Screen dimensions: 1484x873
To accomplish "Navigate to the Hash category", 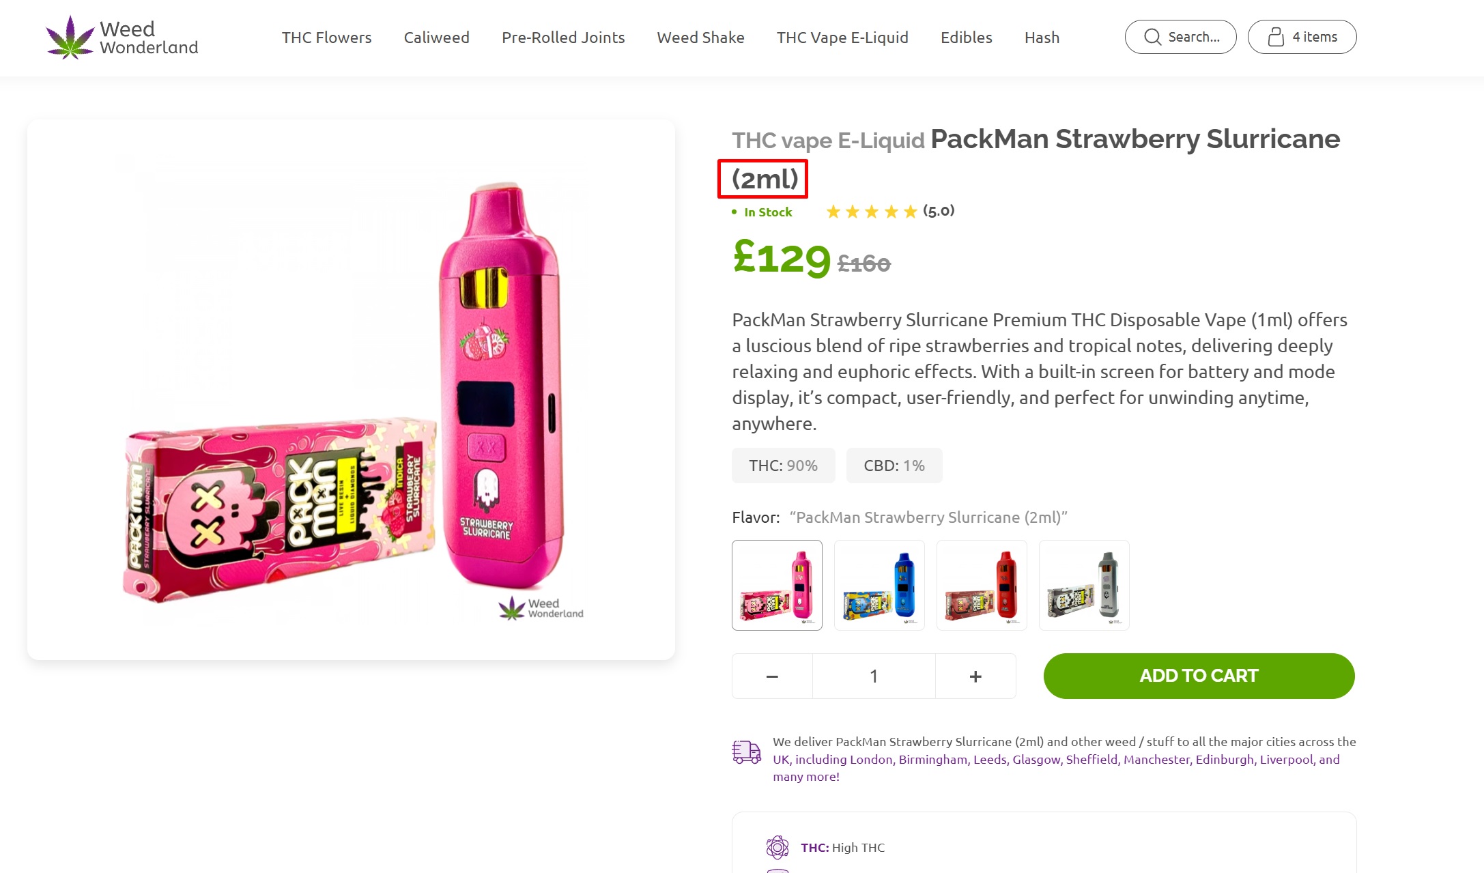I will point(1042,38).
